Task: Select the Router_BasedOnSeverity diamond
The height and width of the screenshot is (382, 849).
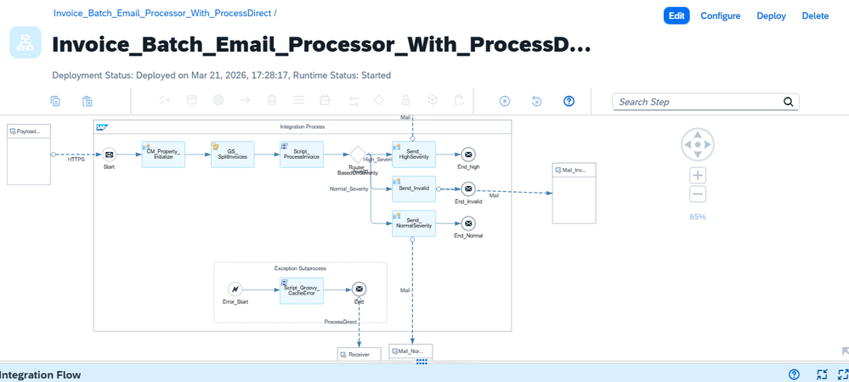Action: click(357, 154)
